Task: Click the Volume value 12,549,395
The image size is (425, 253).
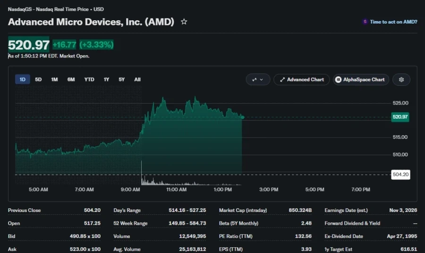Action: click(x=193, y=236)
